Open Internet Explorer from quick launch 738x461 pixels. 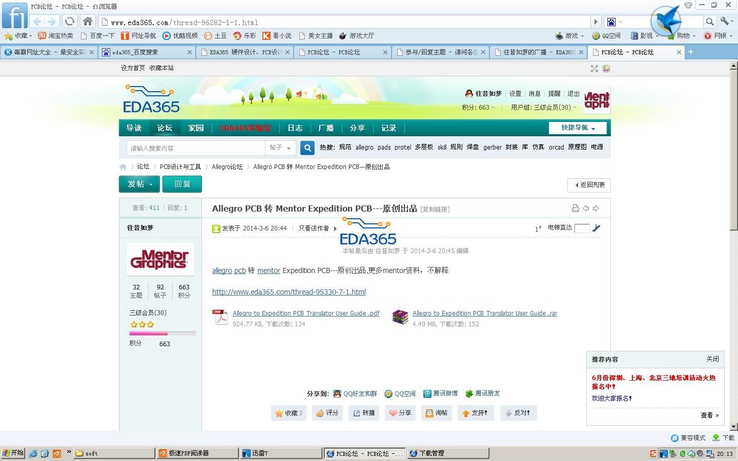coord(33,453)
